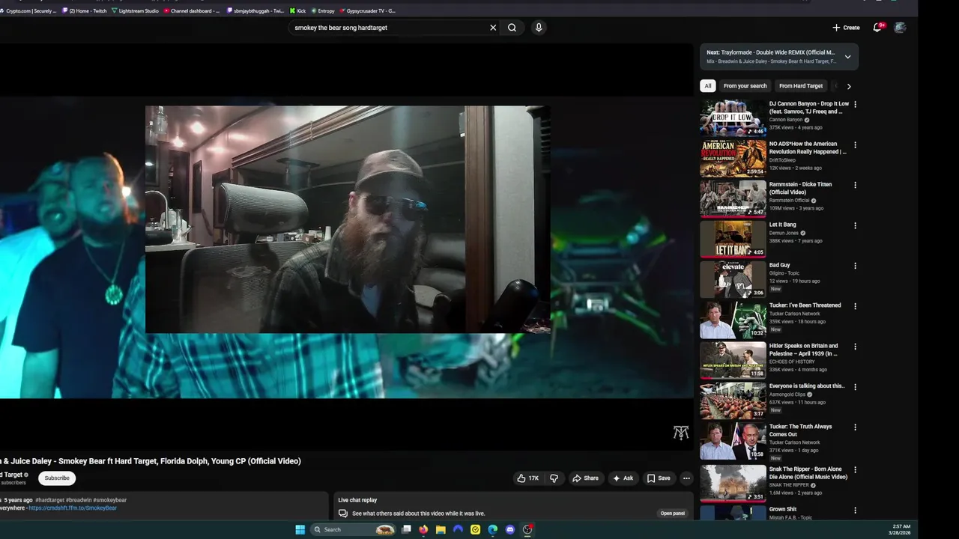
Task: Open OBS Studio from taskbar
Action: point(527,529)
